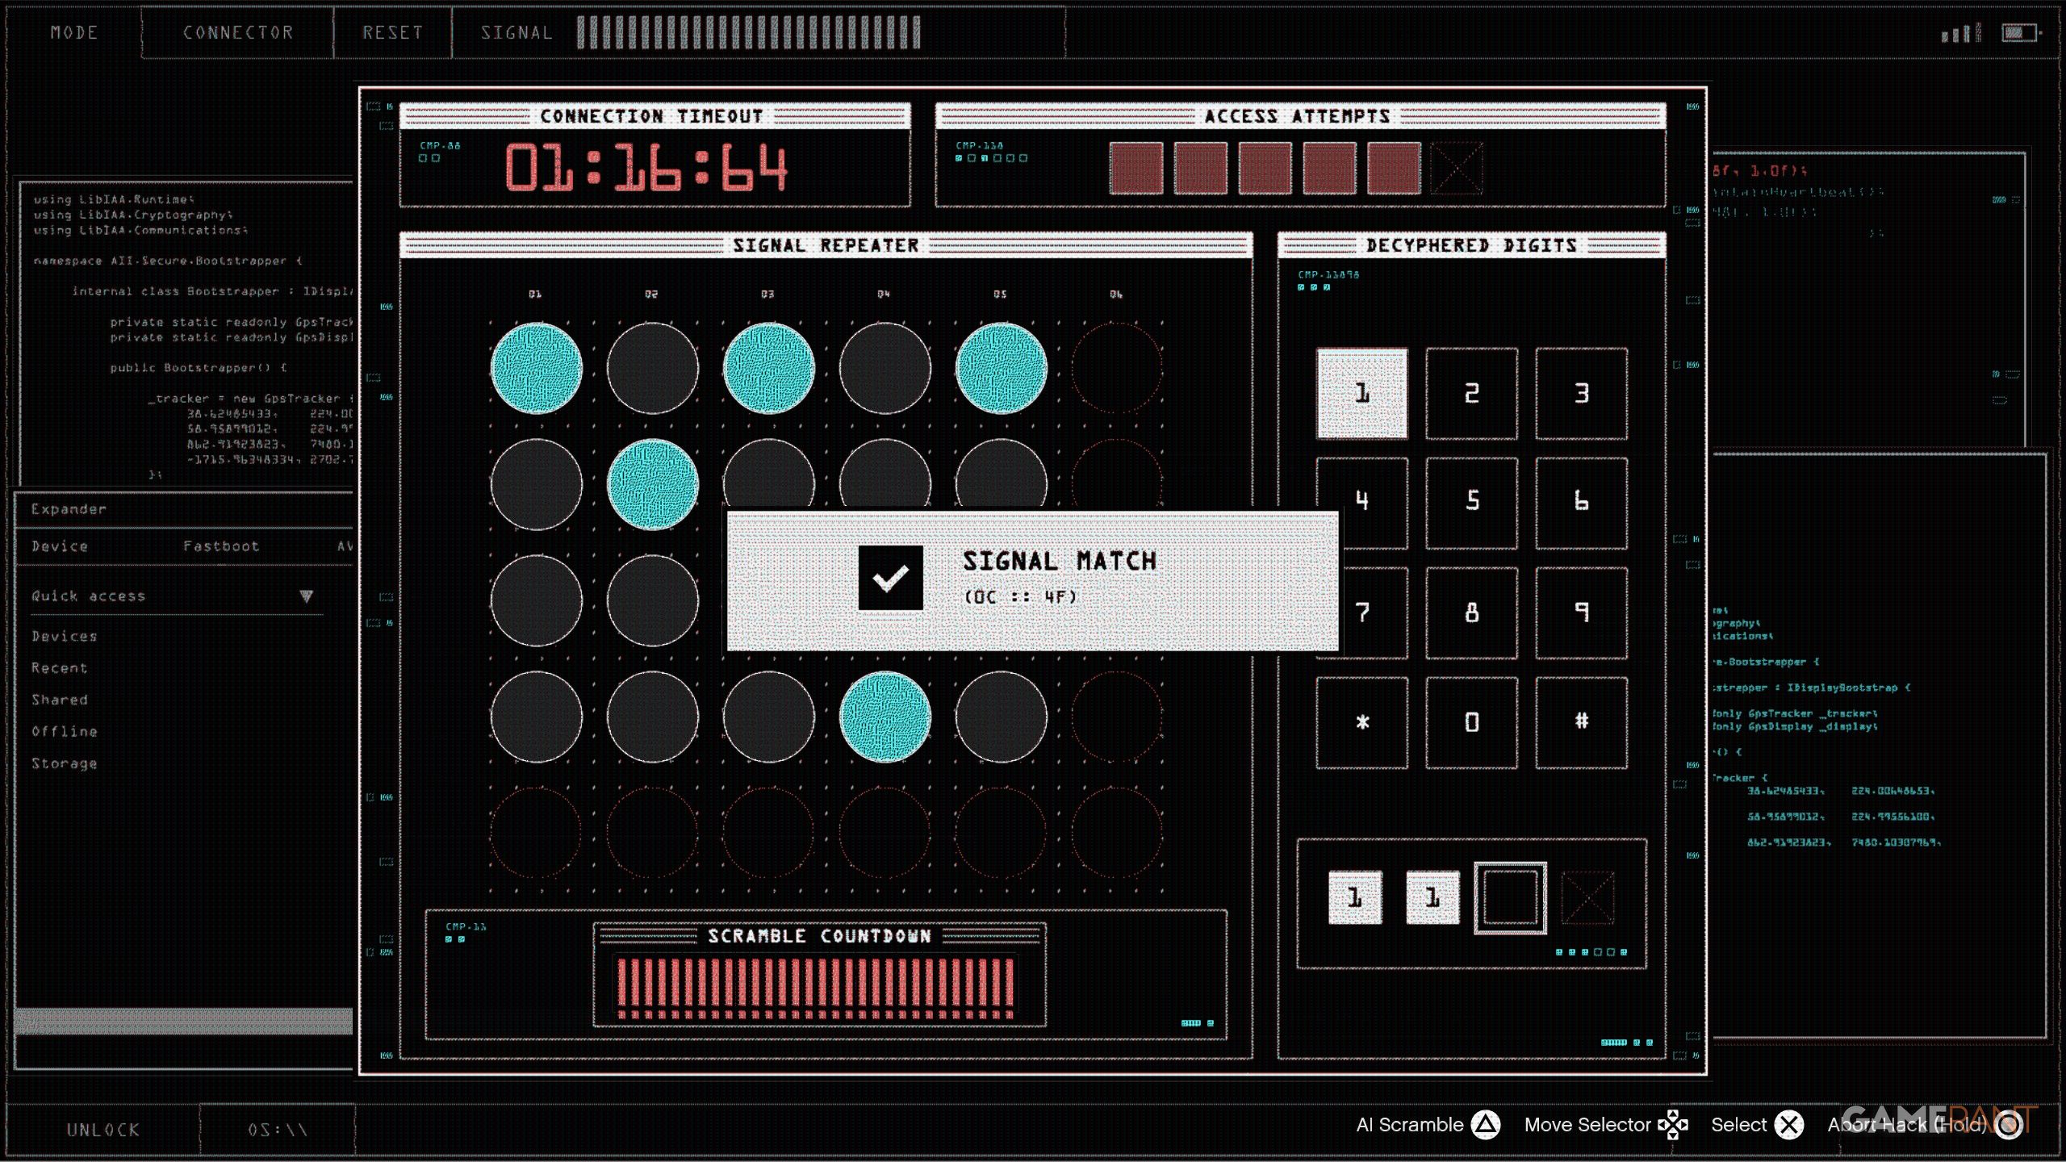Open the CONNECTOR tab
The width and height of the screenshot is (2066, 1162).
pyautogui.click(x=238, y=33)
